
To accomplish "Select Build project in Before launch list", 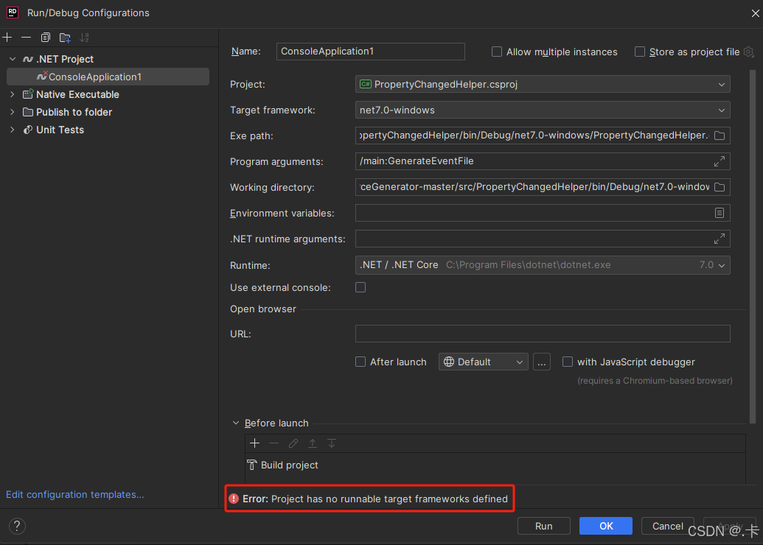I will click(x=495, y=465).
